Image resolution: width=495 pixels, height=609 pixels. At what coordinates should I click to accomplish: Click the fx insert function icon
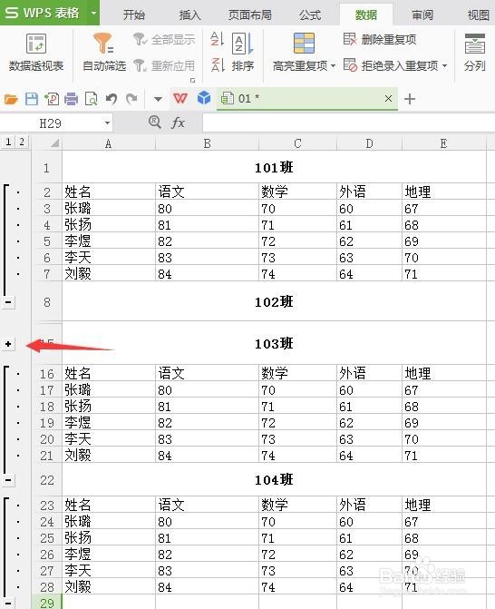[178, 123]
